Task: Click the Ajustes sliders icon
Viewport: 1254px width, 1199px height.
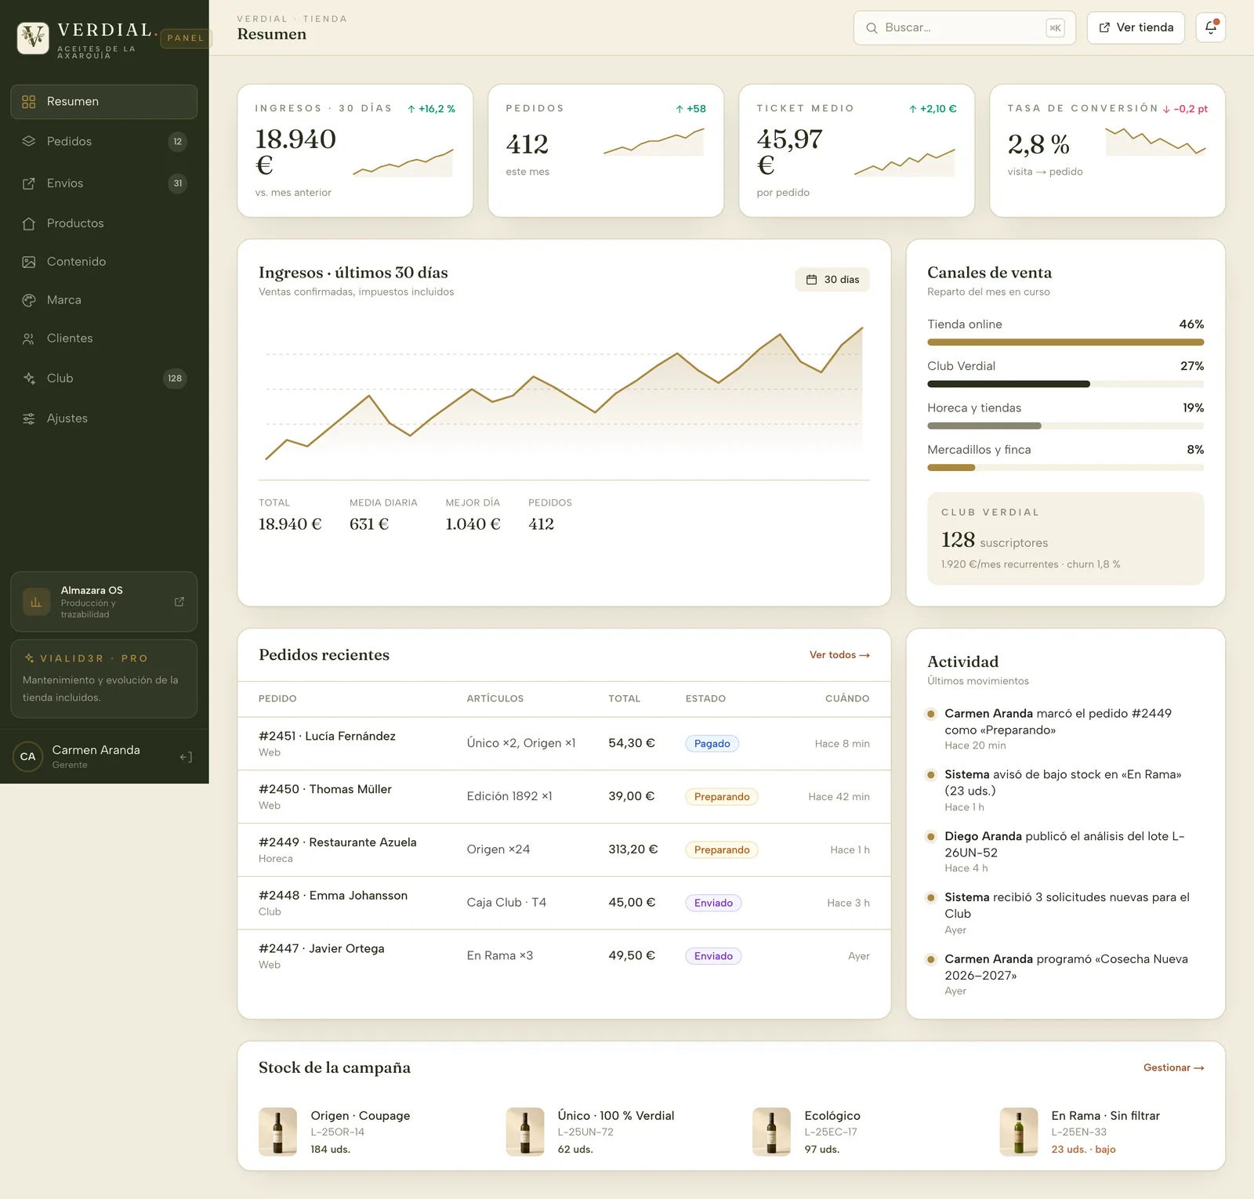Action: coord(29,418)
